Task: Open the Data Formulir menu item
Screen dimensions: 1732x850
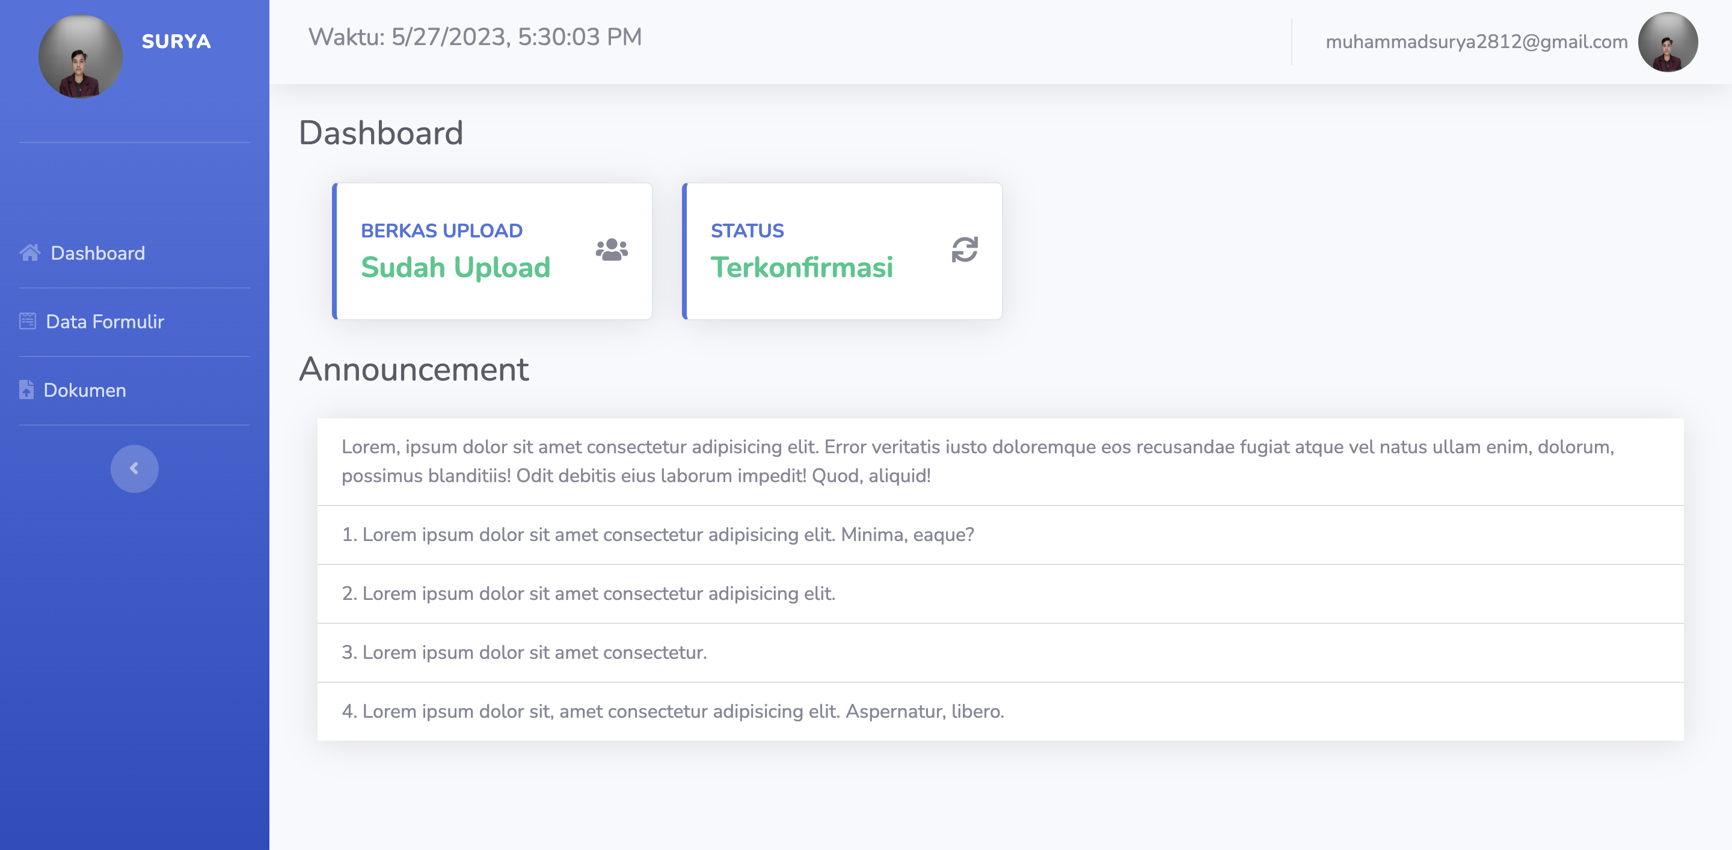Action: click(x=104, y=322)
